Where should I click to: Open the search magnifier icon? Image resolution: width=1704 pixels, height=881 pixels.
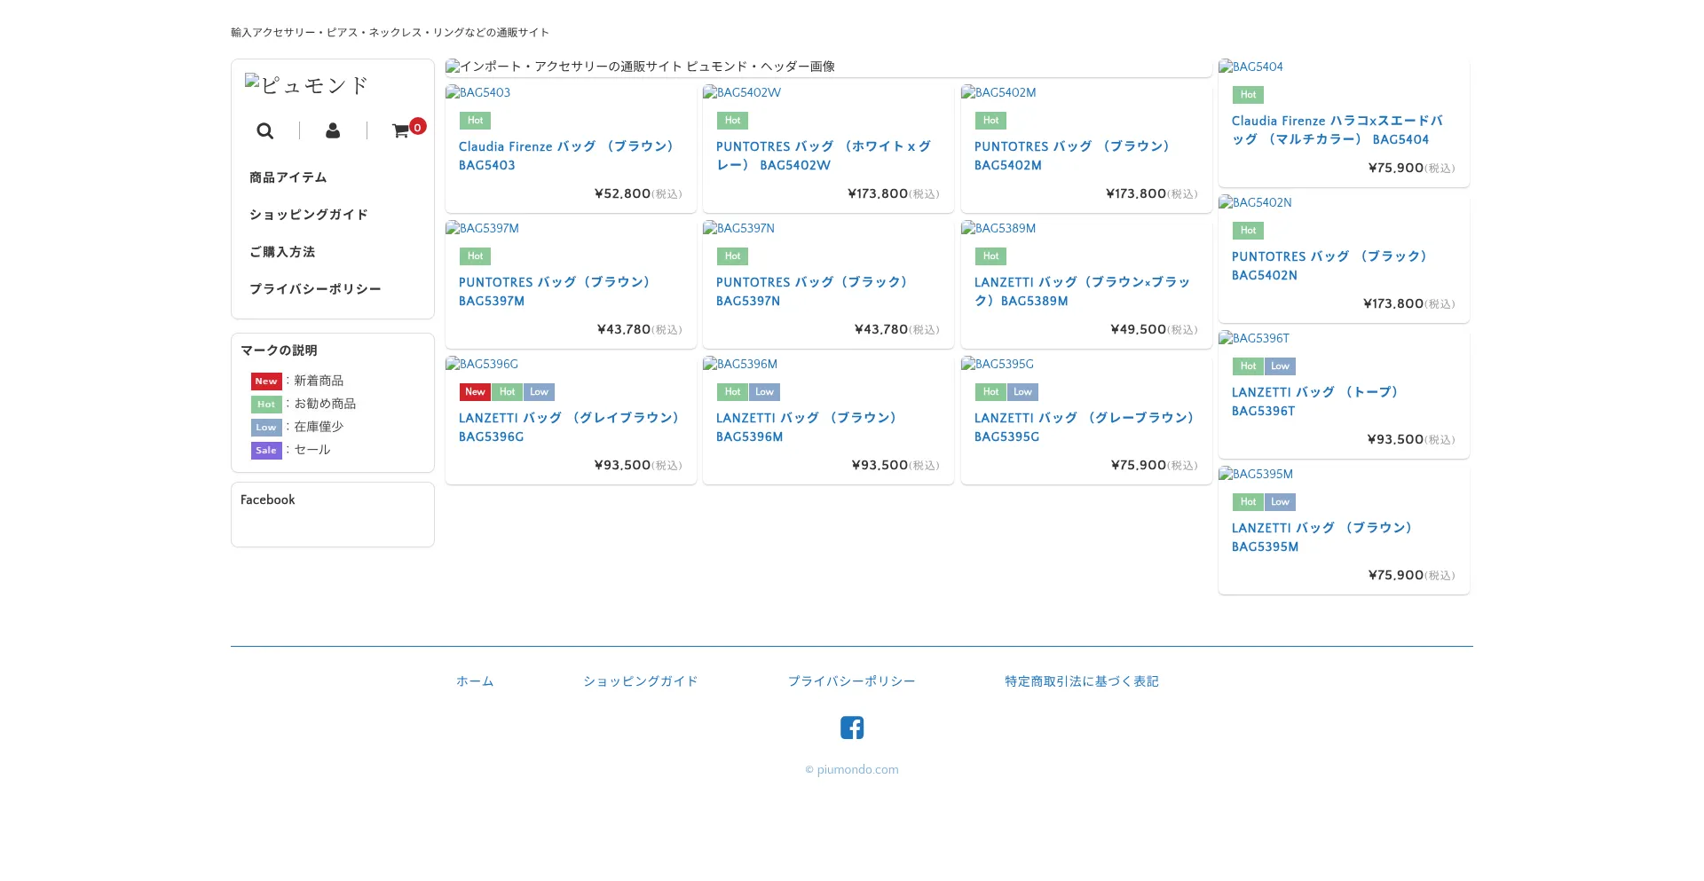[x=264, y=131]
